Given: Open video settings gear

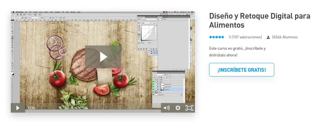Looking at the screenshot, I should pyautogui.click(x=178, y=108).
